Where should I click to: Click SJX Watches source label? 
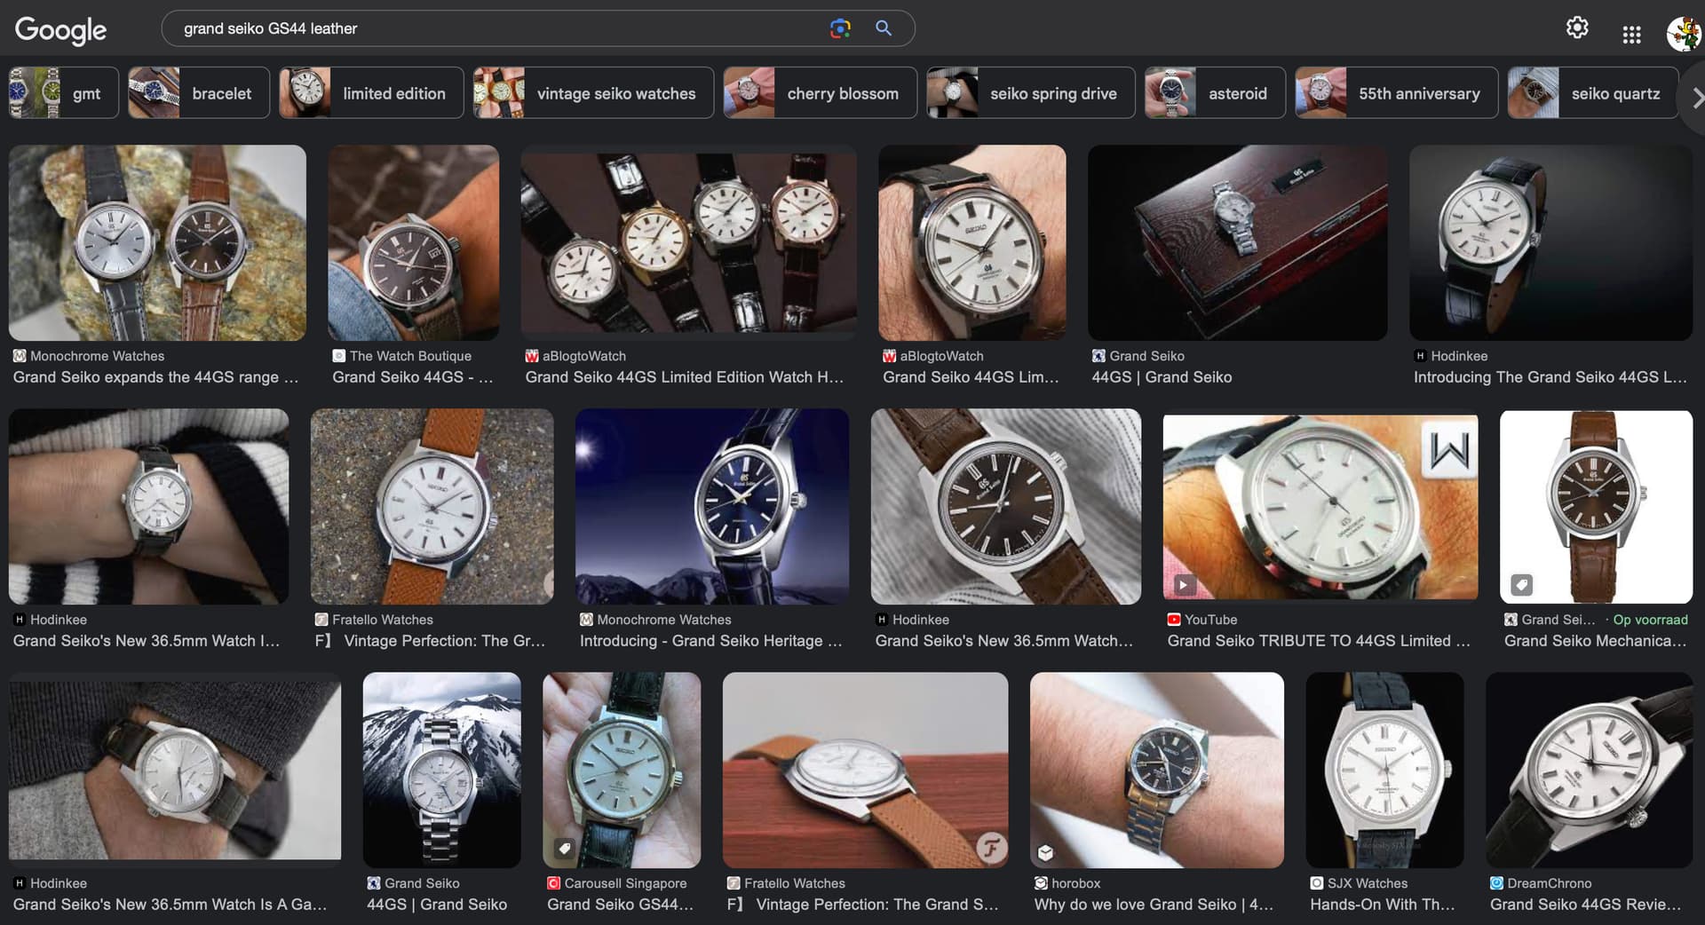point(1367,883)
